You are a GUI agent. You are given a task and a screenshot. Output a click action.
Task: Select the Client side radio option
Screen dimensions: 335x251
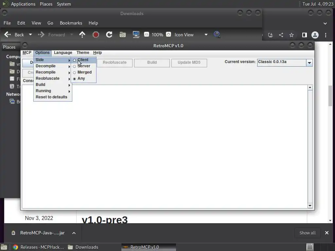click(x=83, y=60)
